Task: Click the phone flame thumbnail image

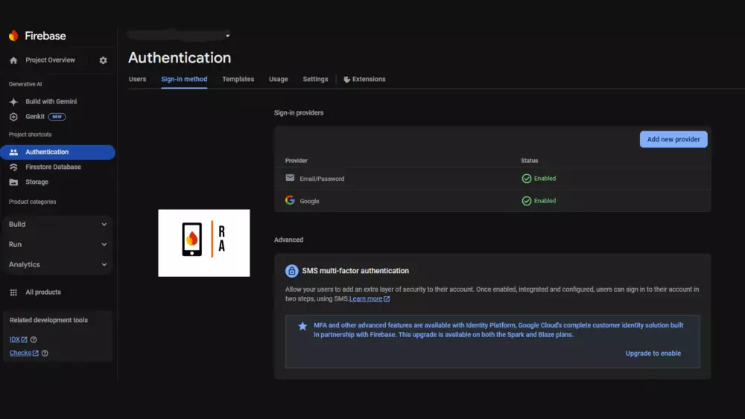Action: (x=204, y=243)
